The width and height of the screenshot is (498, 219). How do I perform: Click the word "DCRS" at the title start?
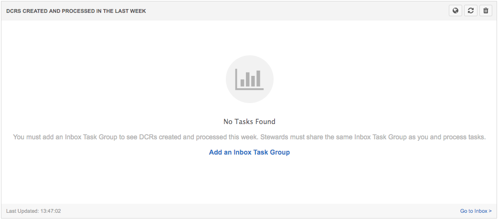(x=13, y=11)
